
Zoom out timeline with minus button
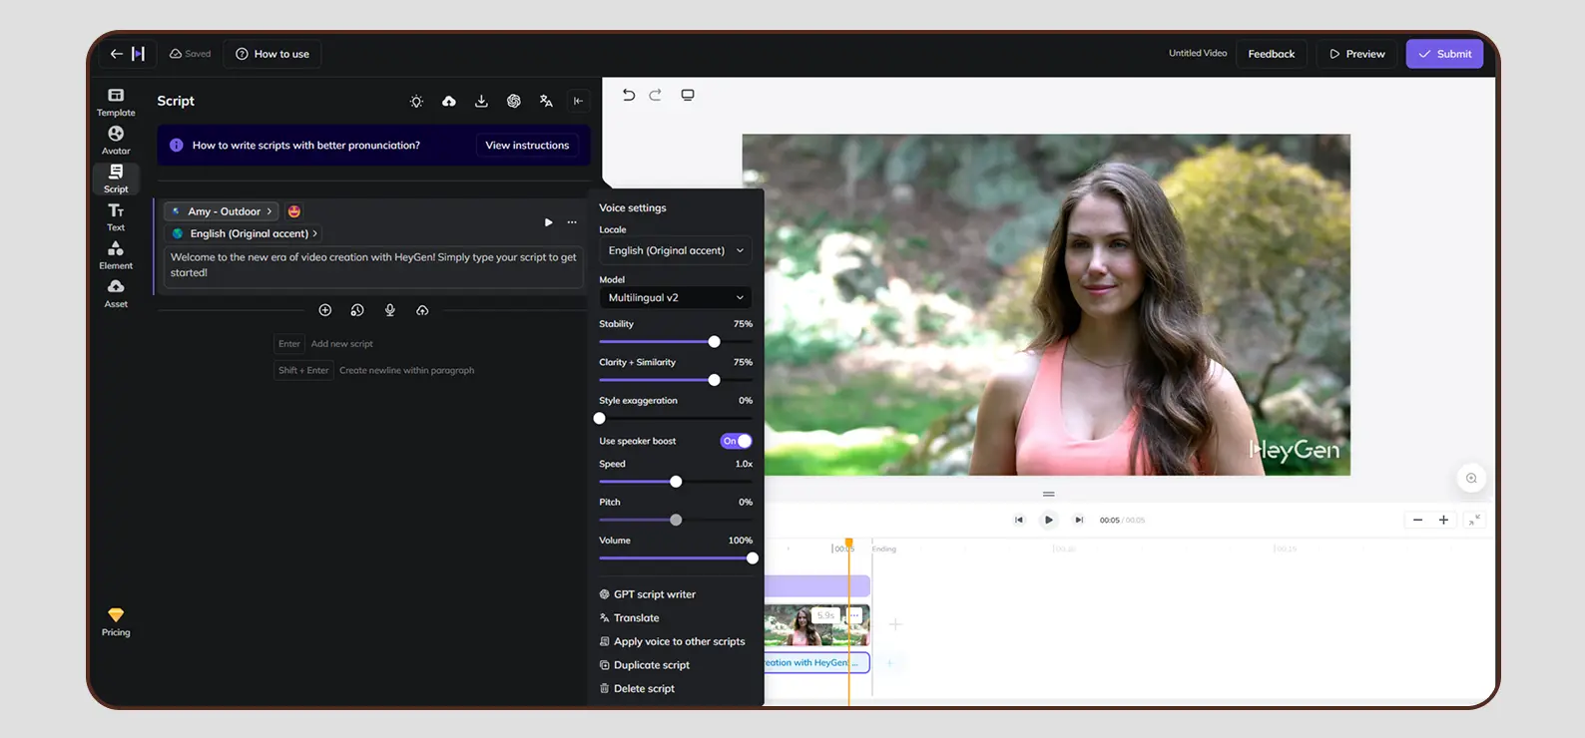coord(1417,520)
